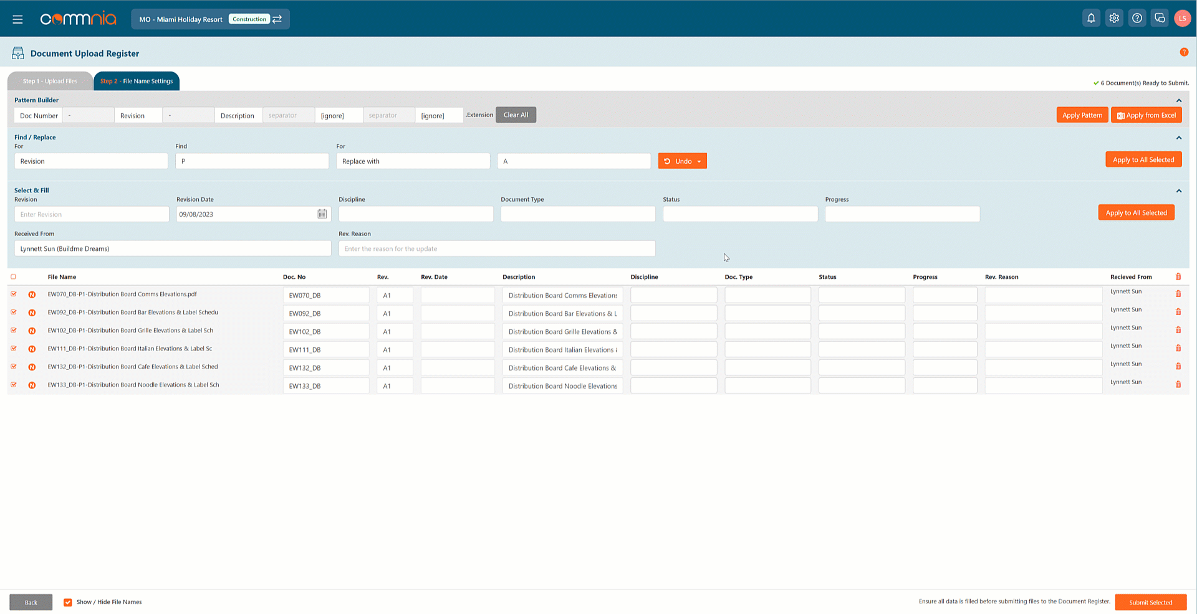Open the Undo dropdown arrow
The image size is (1197, 614).
(699, 161)
